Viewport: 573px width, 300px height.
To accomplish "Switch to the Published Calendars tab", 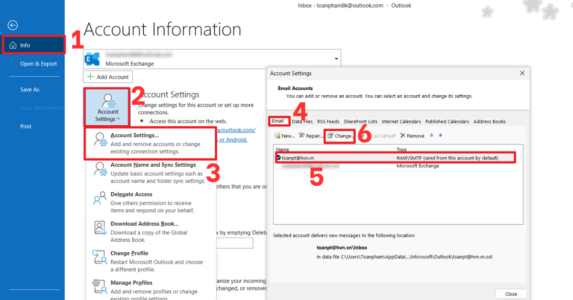I will click(x=447, y=121).
